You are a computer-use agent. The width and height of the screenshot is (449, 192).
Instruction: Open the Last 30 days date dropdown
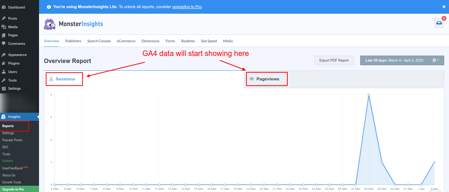[402, 60]
